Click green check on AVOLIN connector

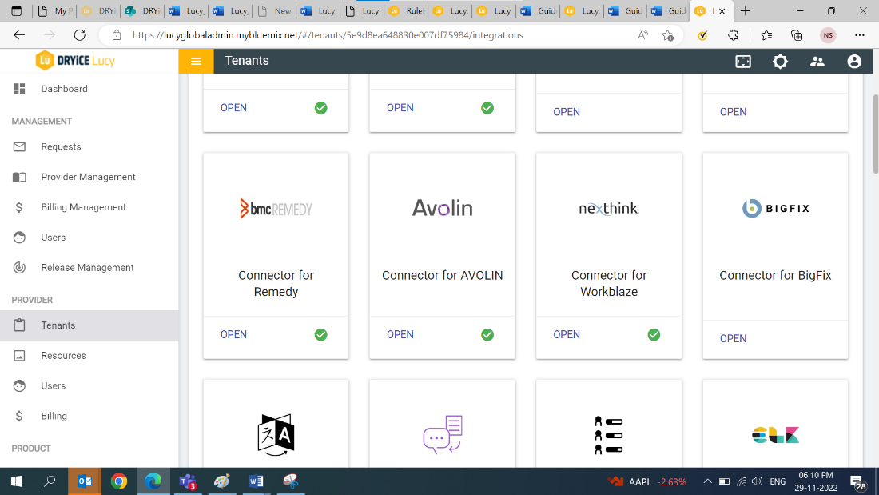point(487,334)
